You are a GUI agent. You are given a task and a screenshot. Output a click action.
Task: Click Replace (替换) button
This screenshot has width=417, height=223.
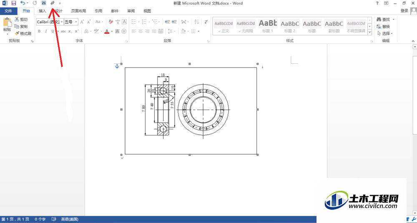click(x=383, y=27)
